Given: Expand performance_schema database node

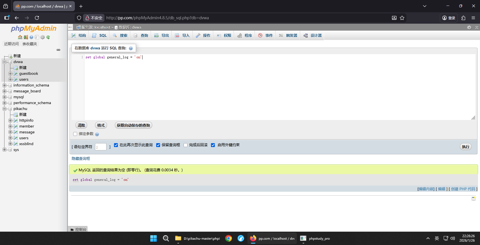Looking at the screenshot, I should point(4,103).
